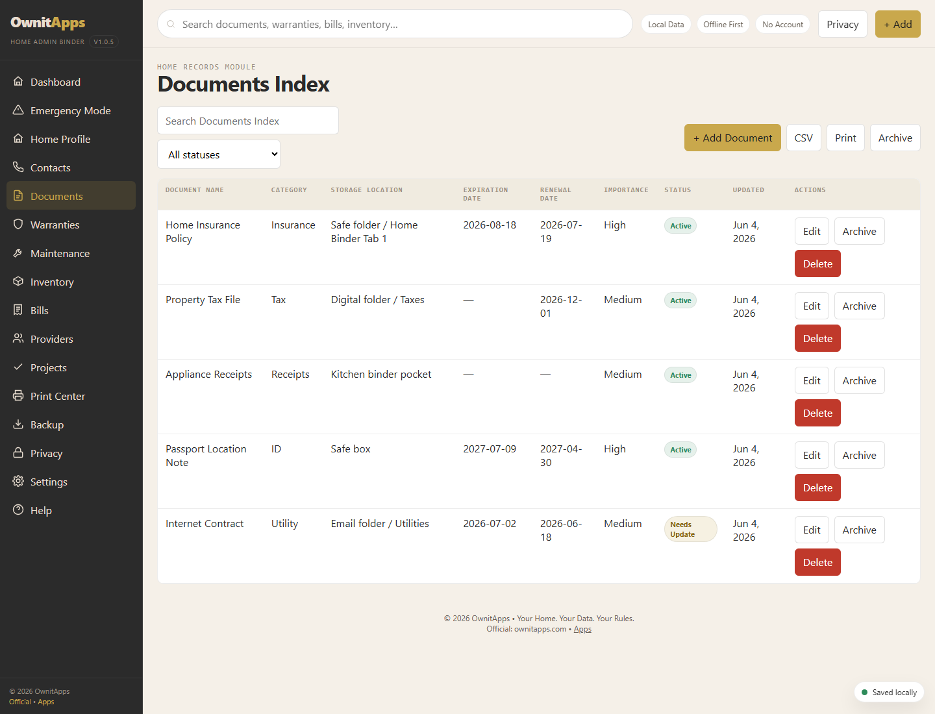
Task: Open Inventory box icon
Action: pos(18,282)
